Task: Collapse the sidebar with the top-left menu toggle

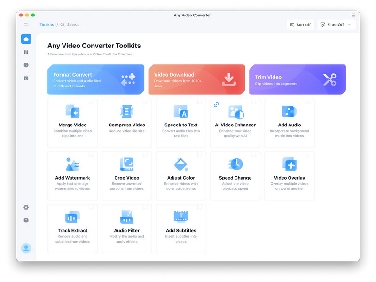Action: pyautogui.click(x=26, y=24)
